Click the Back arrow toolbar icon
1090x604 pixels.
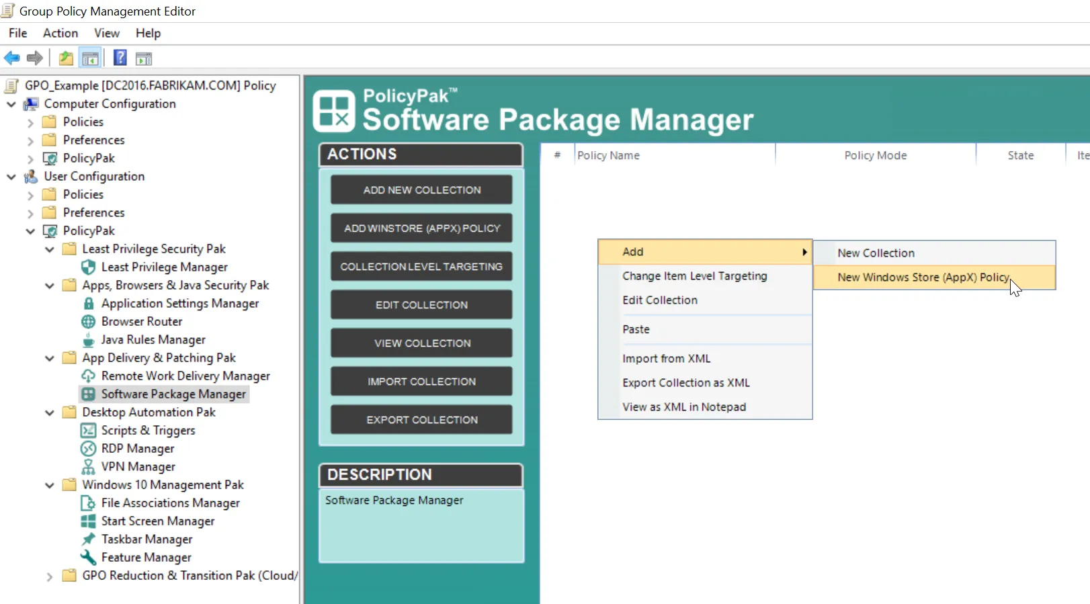tap(12, 58)
